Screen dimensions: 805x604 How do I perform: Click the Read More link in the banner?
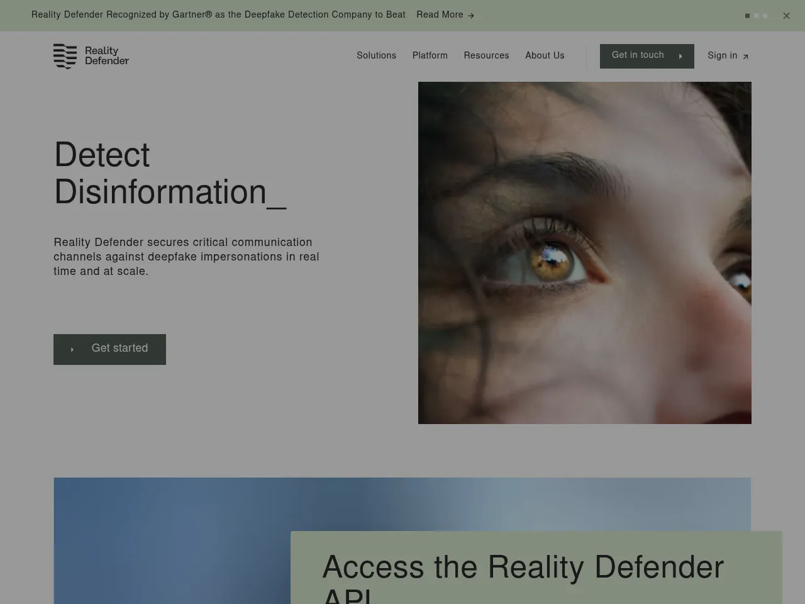[440, 15]
